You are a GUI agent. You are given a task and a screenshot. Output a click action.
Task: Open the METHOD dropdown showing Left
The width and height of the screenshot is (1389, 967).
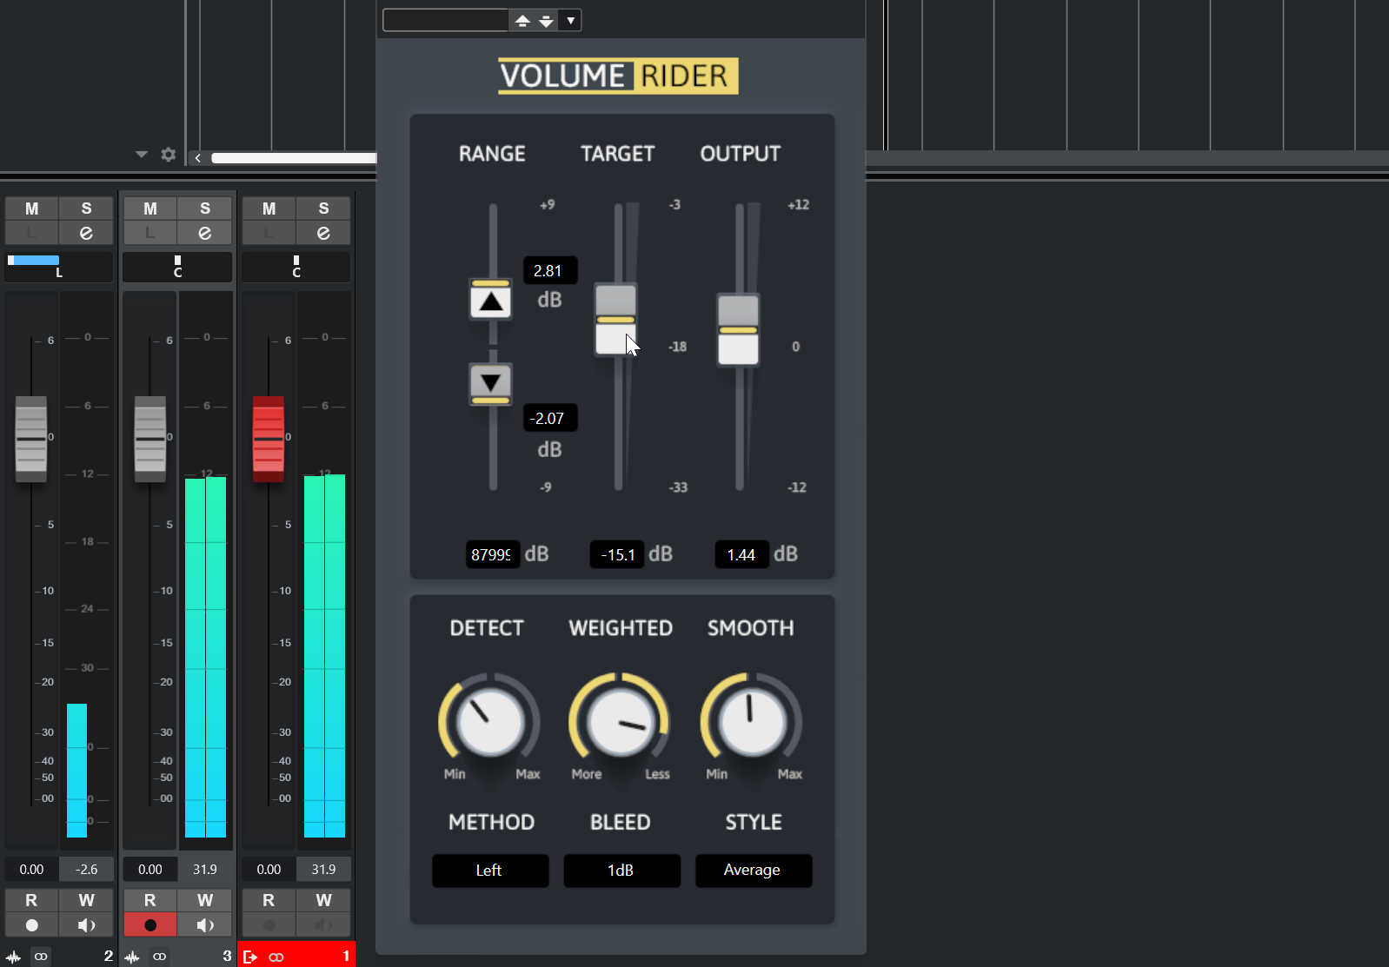click(490, 871)
